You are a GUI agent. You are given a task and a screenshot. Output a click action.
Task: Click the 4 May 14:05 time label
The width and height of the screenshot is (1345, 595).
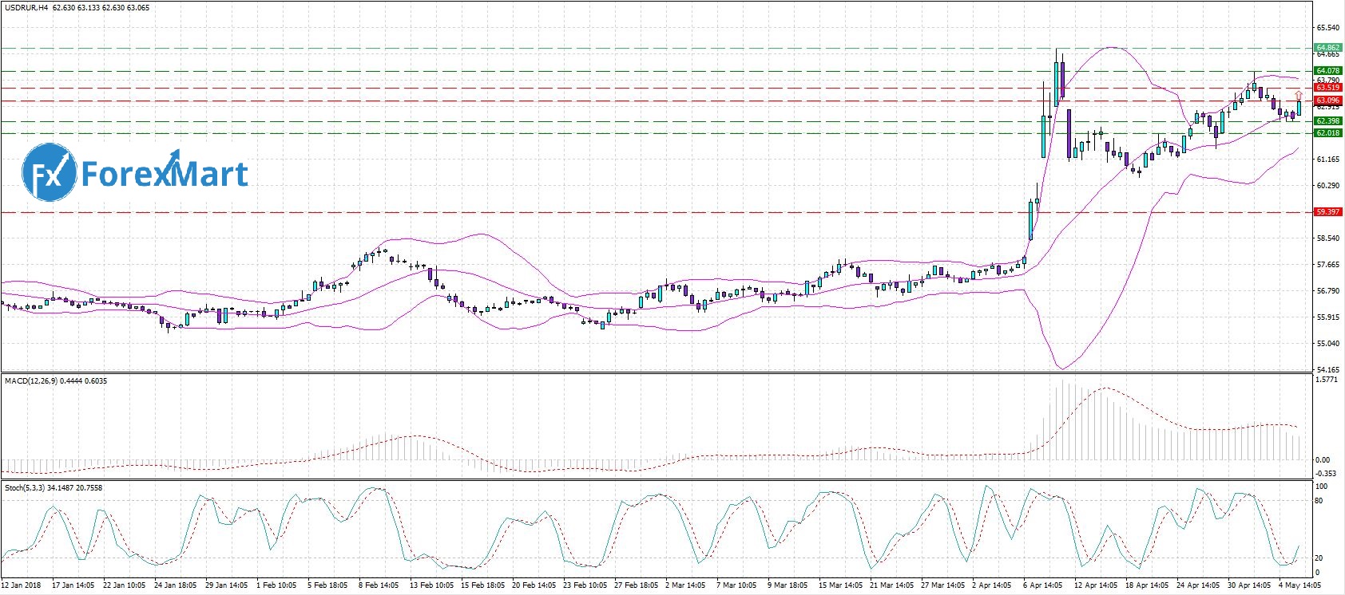click(x=1299, y=585)
